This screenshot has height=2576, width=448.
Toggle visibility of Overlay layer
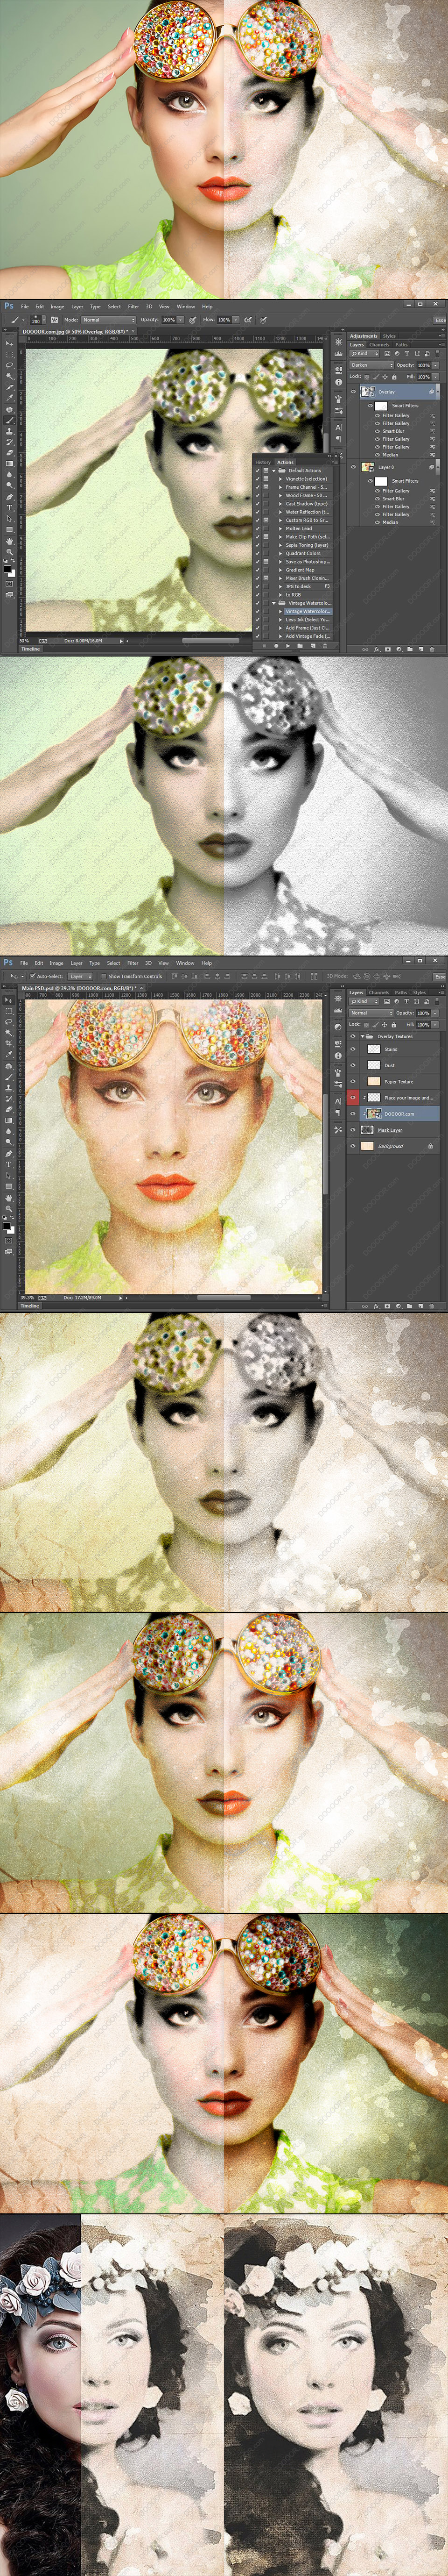353,392
